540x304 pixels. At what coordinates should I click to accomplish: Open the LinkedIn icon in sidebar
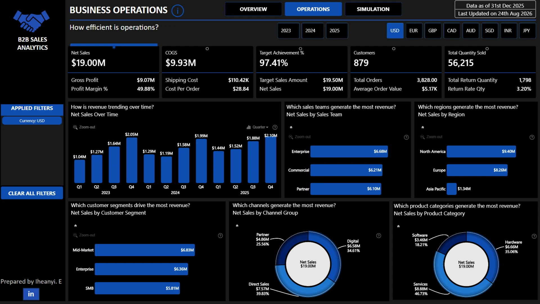(x=31, y=294)
